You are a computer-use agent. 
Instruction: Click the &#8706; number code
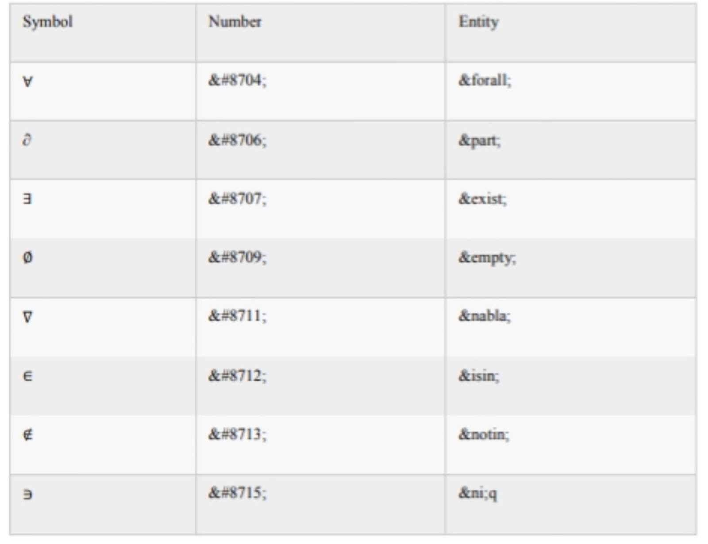pyautogui.click(x=238, y=140)
